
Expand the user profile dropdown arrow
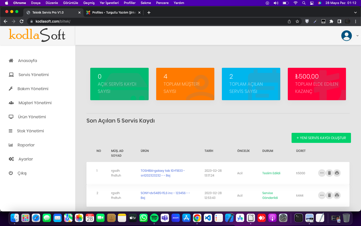[357, 36]
